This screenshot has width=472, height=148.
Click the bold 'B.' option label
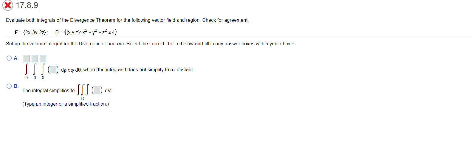tap(16, 86)
